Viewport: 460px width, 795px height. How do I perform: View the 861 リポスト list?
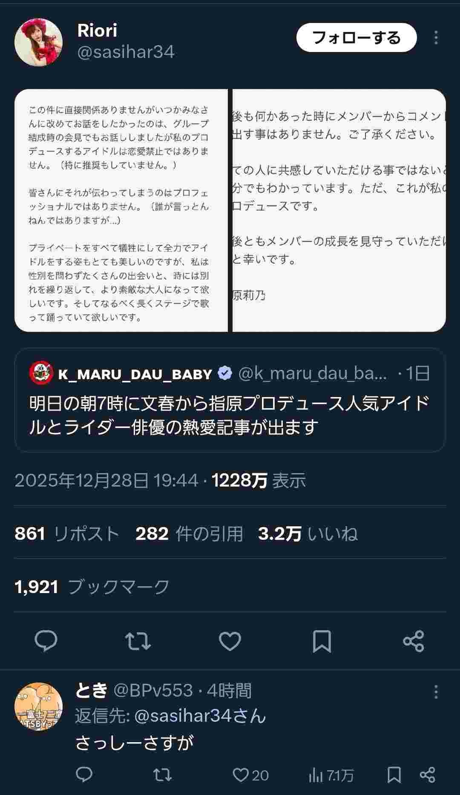coord(67,533)
